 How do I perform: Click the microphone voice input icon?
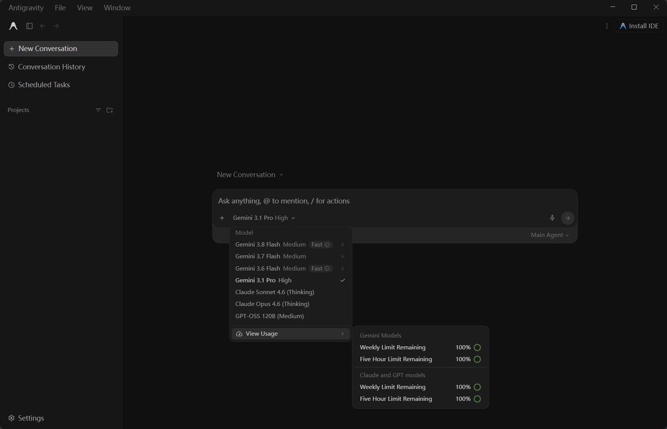point(552,218)
